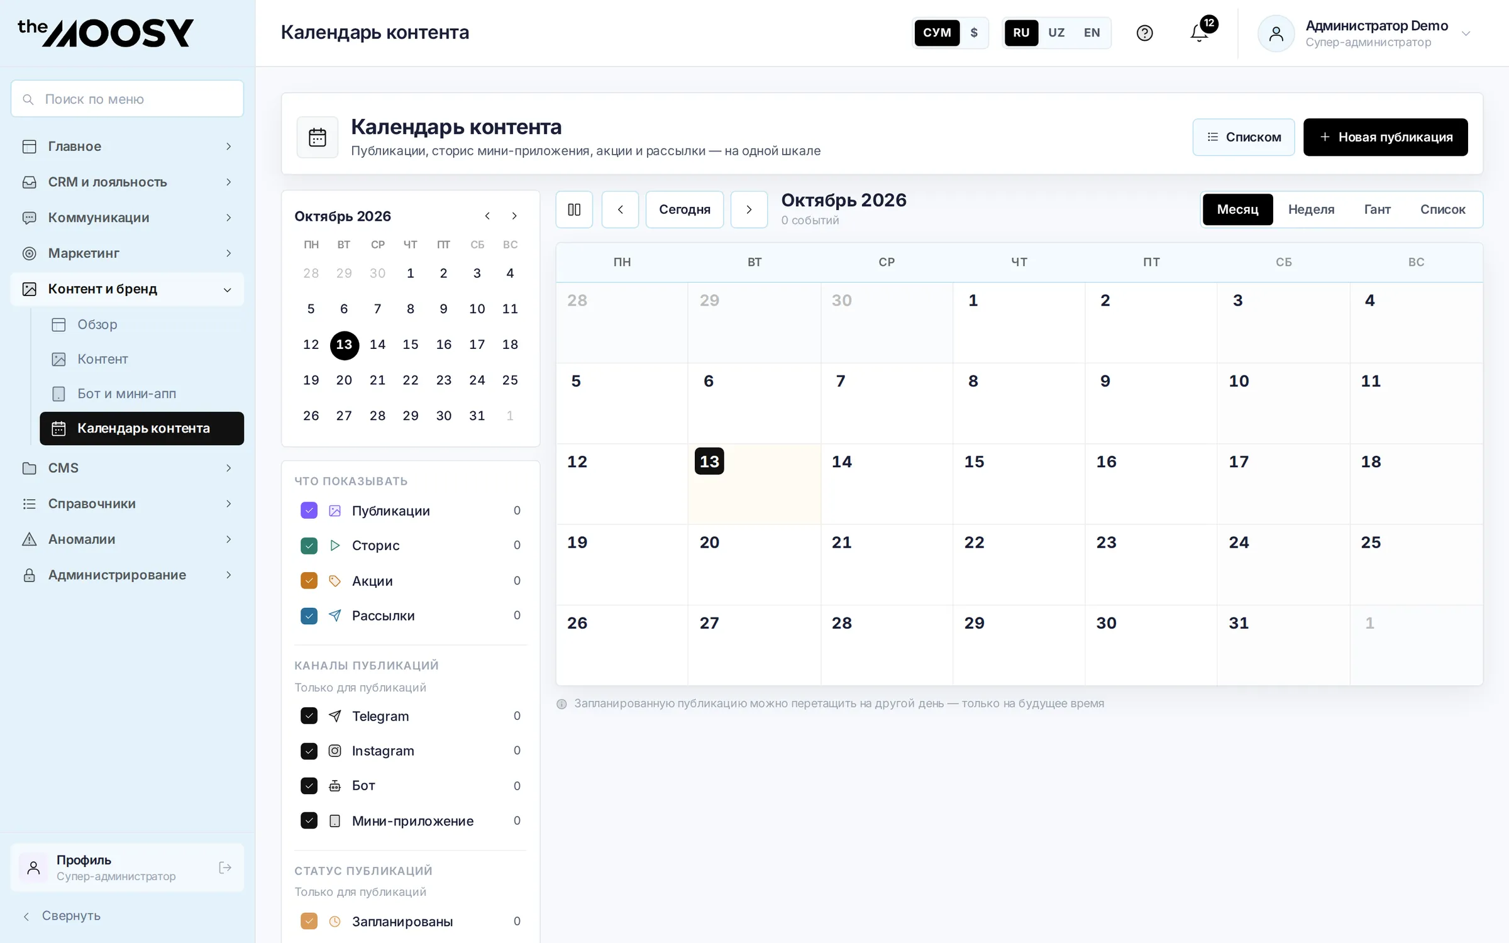Toggle the Мини-приложение channel checkbox
Image resolution: width=1509 pixels, height=943 pixels.
[309, 820]
